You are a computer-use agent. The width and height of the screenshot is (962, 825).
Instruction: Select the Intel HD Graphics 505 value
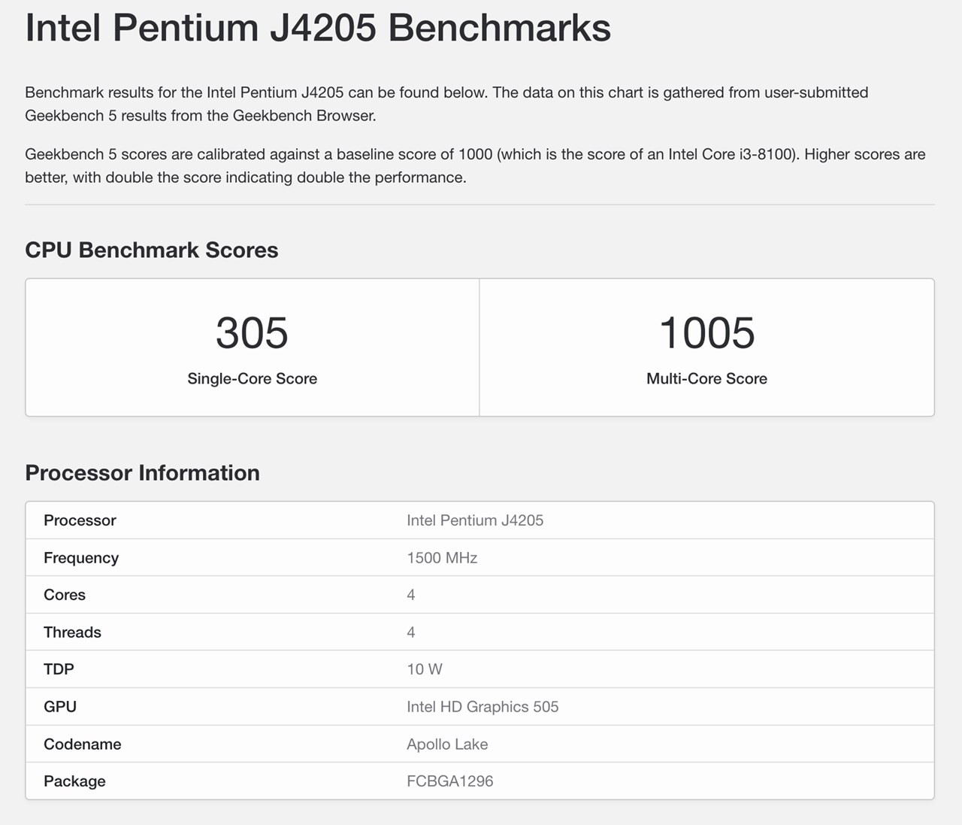483,706
